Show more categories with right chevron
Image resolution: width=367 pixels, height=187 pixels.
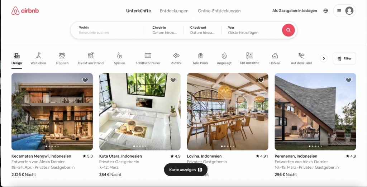point(324,58)
